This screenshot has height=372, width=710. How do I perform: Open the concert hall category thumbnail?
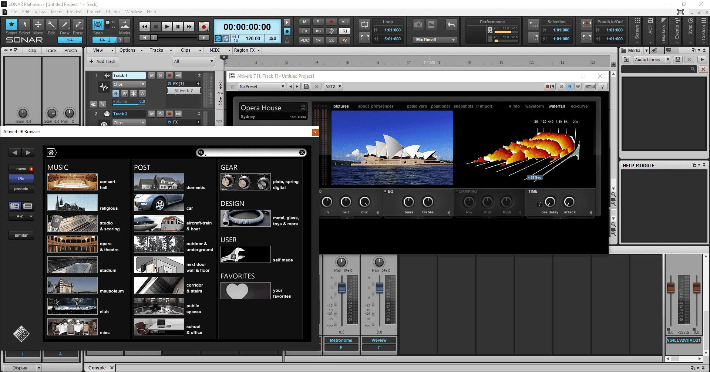click(73, 182)
